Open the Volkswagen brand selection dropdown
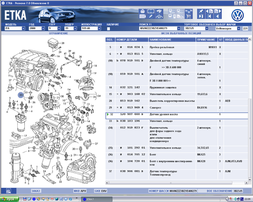 point(238,28)
